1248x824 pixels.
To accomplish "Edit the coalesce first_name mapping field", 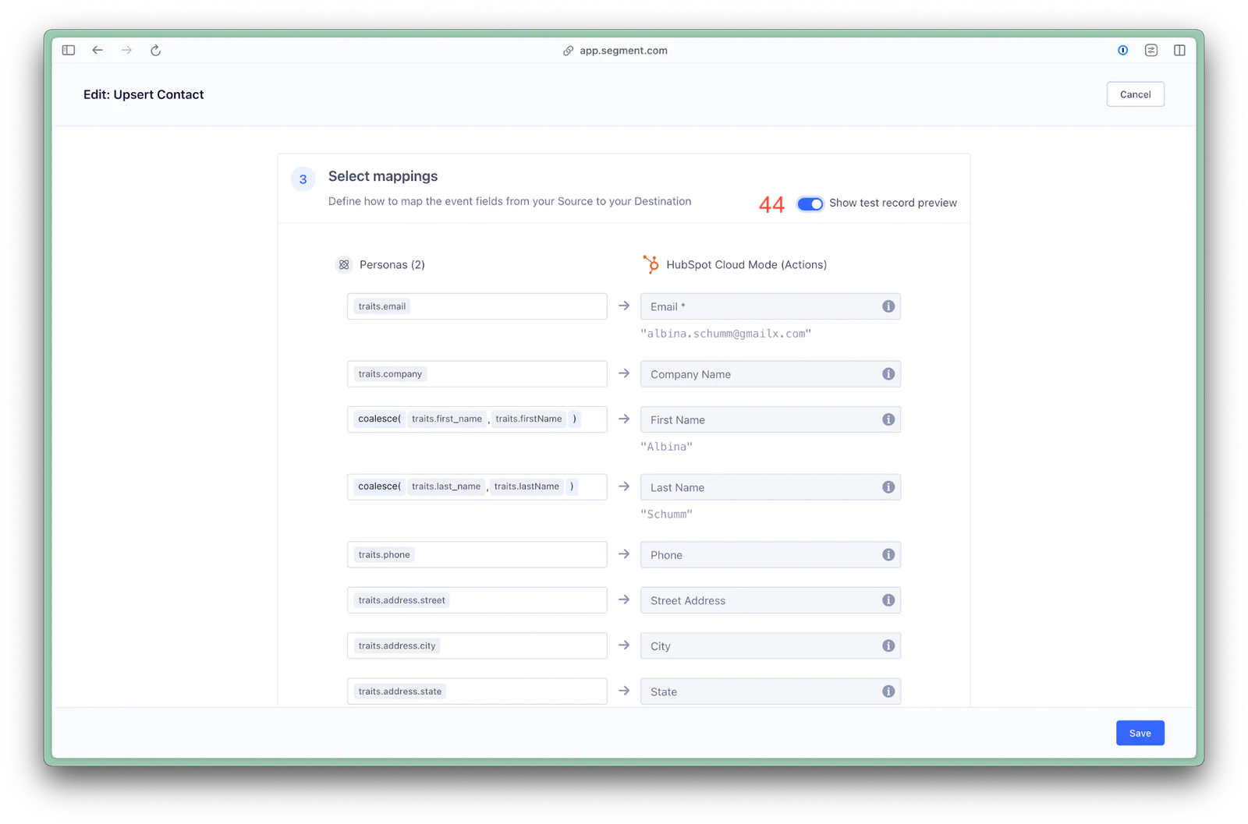I will (x=593, y=419).
